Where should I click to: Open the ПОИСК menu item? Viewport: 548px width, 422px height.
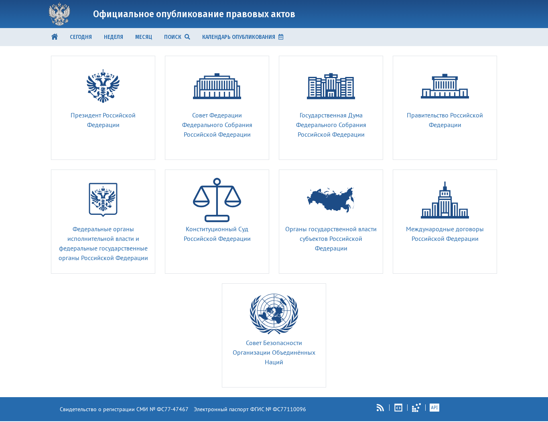[177, 37]
